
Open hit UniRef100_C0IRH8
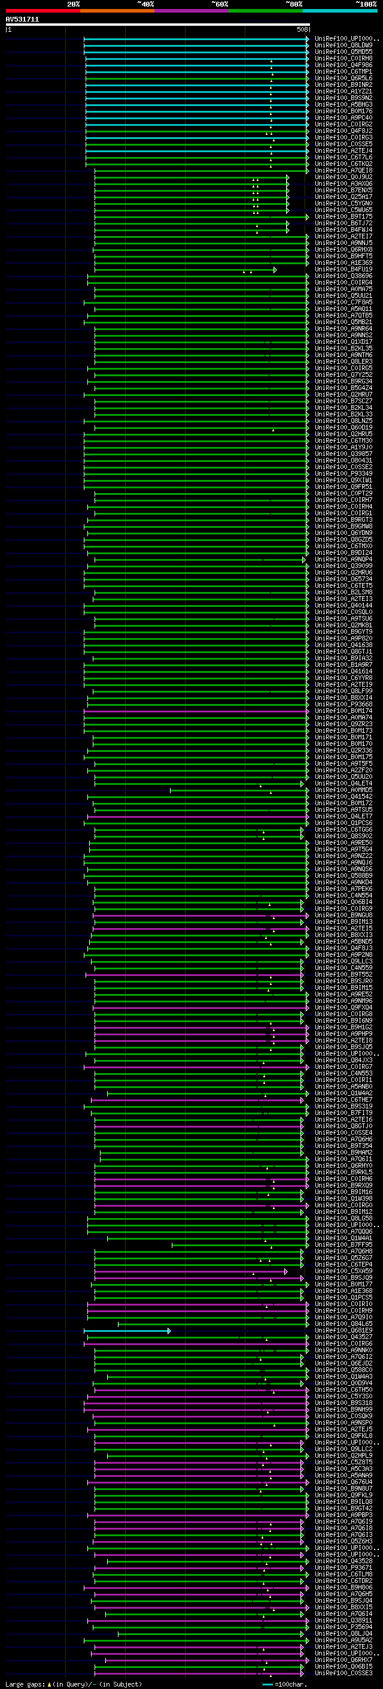tap(344, 59)
